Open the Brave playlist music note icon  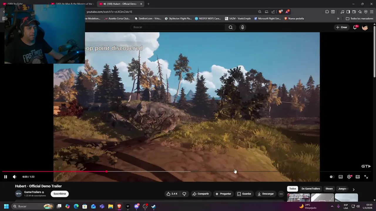(x=342, y=12)
